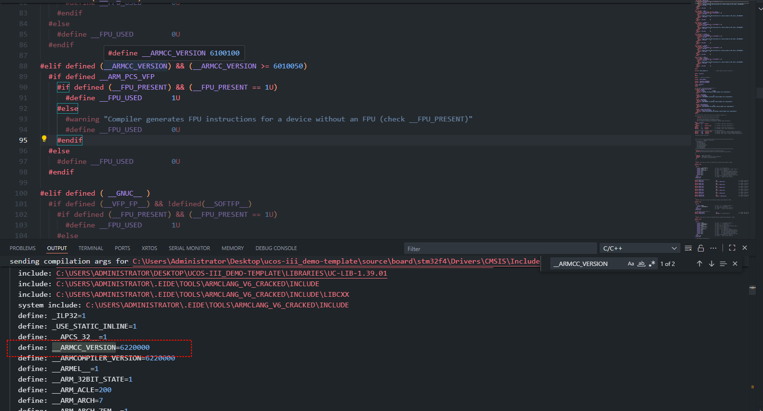Open the UC-LIB-1.39.01 include path link
The width and height of the screenshot is (763, 411).
221,273
